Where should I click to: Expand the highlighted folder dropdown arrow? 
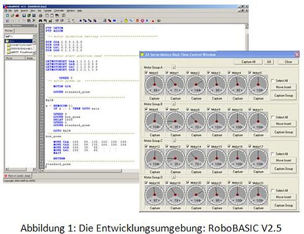(x=34, y=41)
